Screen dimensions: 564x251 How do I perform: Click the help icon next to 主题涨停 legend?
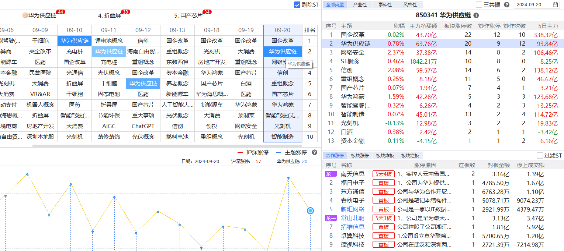click(x=314, y=152)
